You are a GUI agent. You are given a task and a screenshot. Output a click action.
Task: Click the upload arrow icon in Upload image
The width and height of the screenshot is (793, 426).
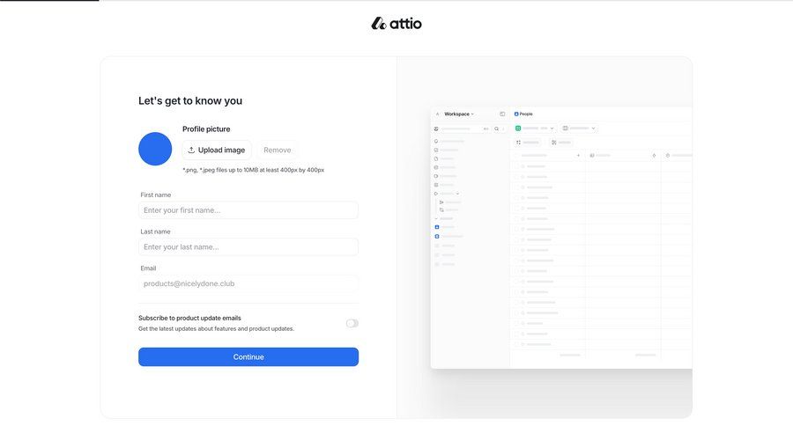tap(191, 151)
